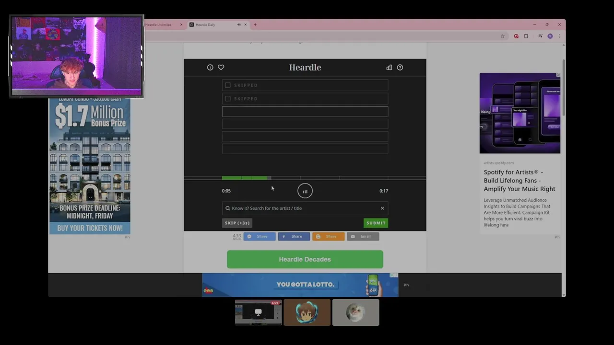The image size is (614, 345).
Task: Share via the orange Blogger Share button
Action: [329, 236]
